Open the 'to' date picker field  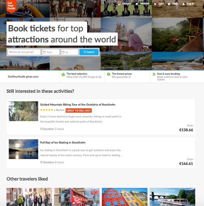(70, 52)
